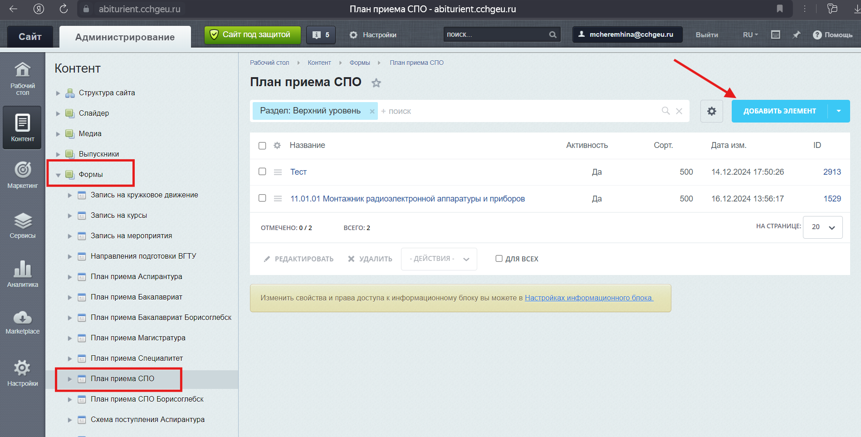Open the items per page dropdown

[x=822, y=227]
